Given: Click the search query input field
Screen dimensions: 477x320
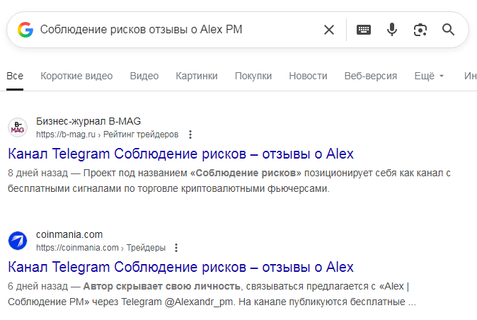Looking at the screenshot, I should click(177, 30).
